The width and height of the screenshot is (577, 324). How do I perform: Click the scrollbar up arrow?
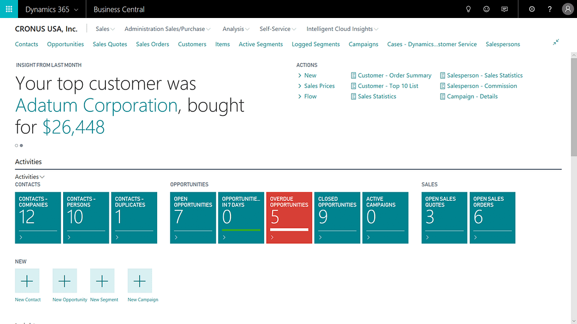(x=574, y=55)
